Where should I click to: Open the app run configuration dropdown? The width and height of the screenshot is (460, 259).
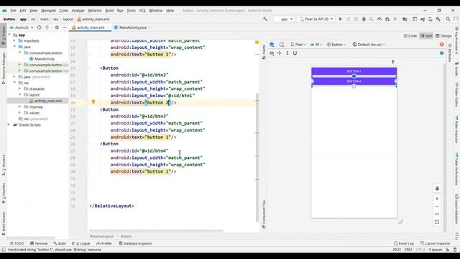[x=284, y=19]
